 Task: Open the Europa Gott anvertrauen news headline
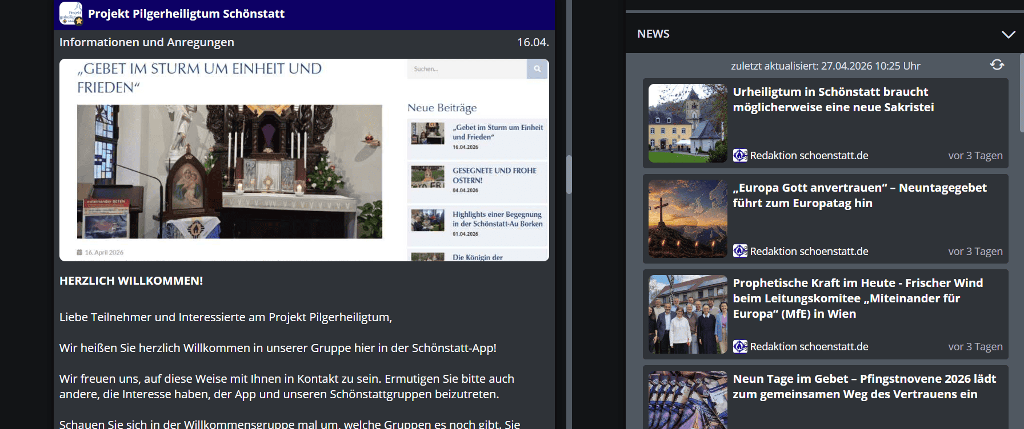coord(859,195)
